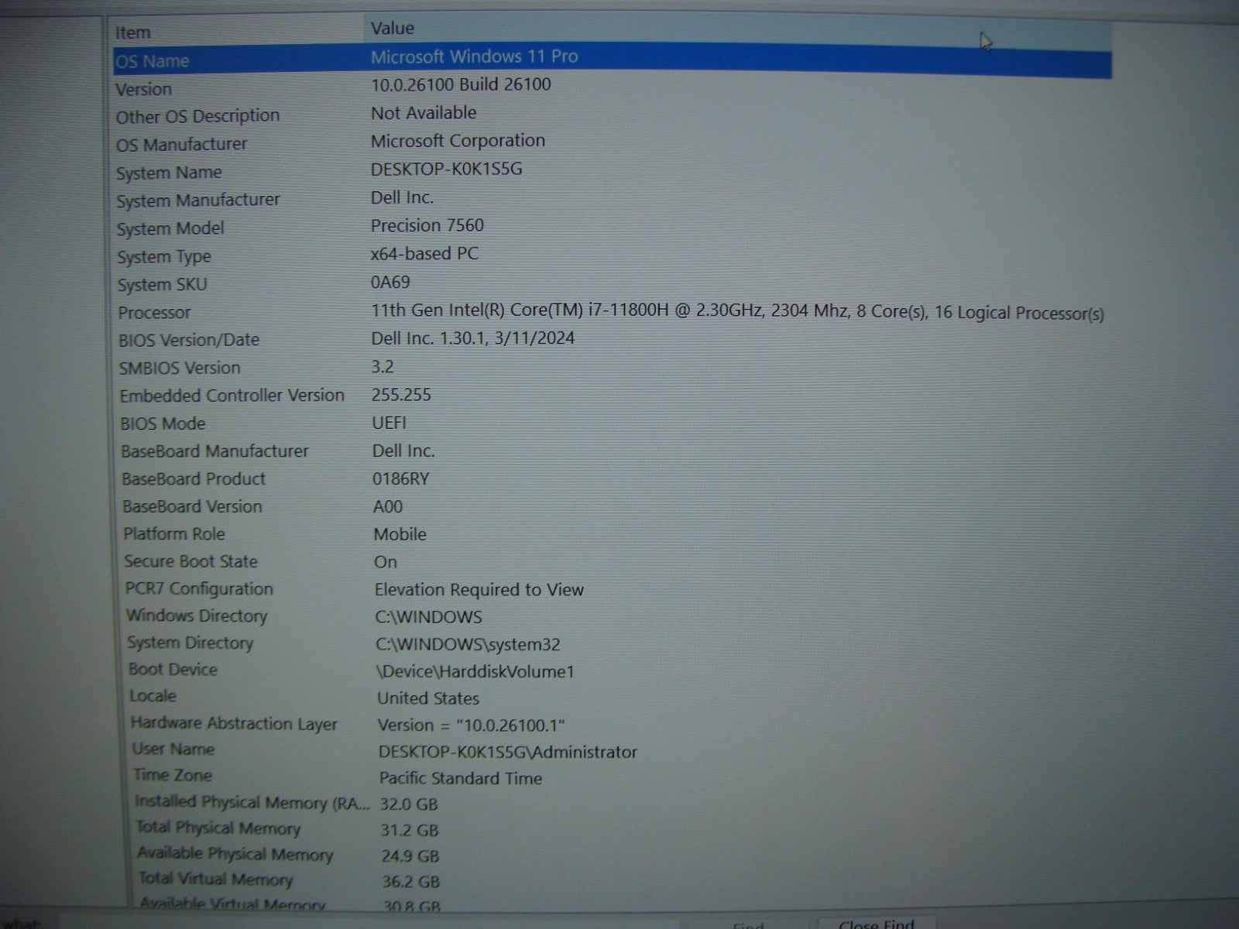
Task: Select the PCR7 Configuration row
Action: pos(199,589)
